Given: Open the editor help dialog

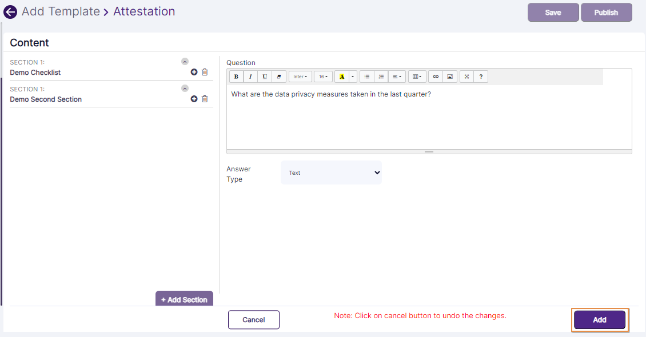Looking at the screenshot, I should click(x=480, y=76).
